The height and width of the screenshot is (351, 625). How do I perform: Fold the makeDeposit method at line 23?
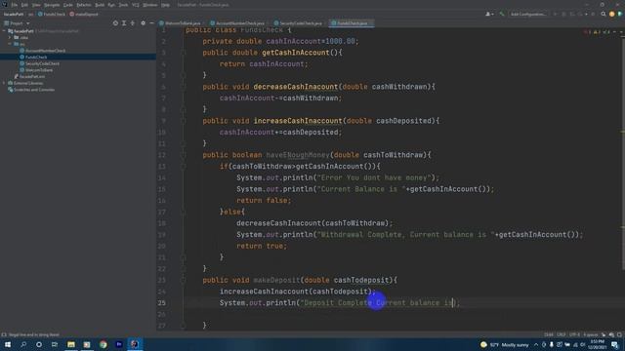pos(183,280)
